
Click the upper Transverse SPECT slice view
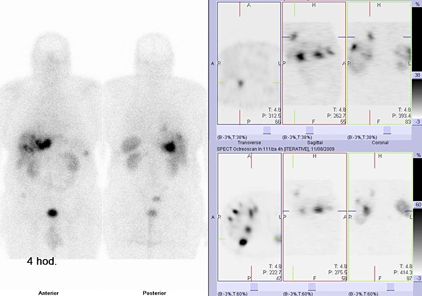click(249, 63)
